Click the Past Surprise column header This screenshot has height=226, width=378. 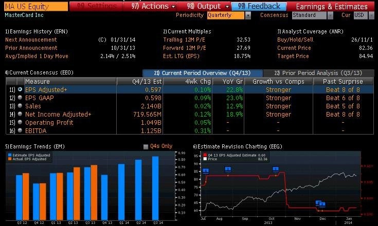coord(343,82)
